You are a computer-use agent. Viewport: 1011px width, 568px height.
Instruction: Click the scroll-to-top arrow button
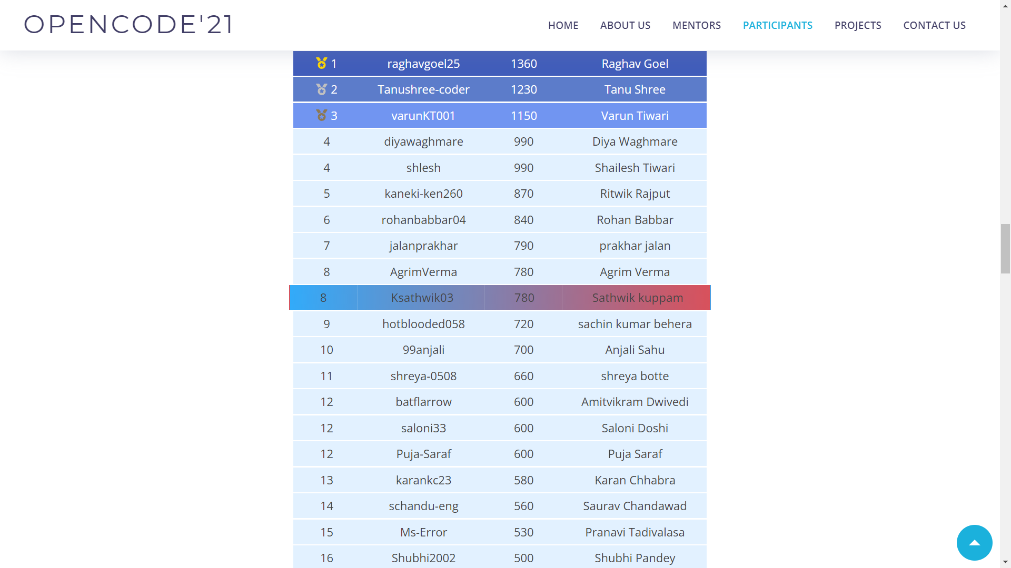point(974,542)
